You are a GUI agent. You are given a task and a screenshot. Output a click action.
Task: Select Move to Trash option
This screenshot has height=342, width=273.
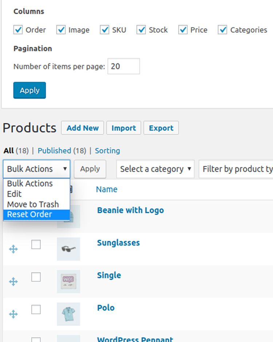click(x=36, y=204)
